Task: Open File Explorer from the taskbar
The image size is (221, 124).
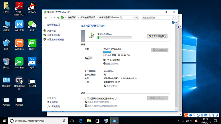Action: [x=89, y=121]
